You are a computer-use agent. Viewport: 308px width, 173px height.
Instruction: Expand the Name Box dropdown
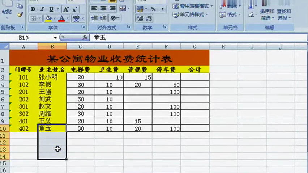coord(55,38)
